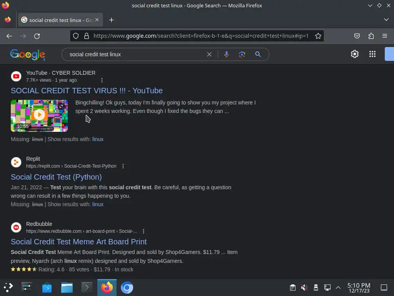394x296 pixels.
Task: Submit search with the magnifier icon
Action: 258,54
